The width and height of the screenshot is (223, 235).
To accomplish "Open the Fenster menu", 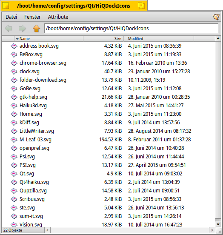I will coord(32,17).
